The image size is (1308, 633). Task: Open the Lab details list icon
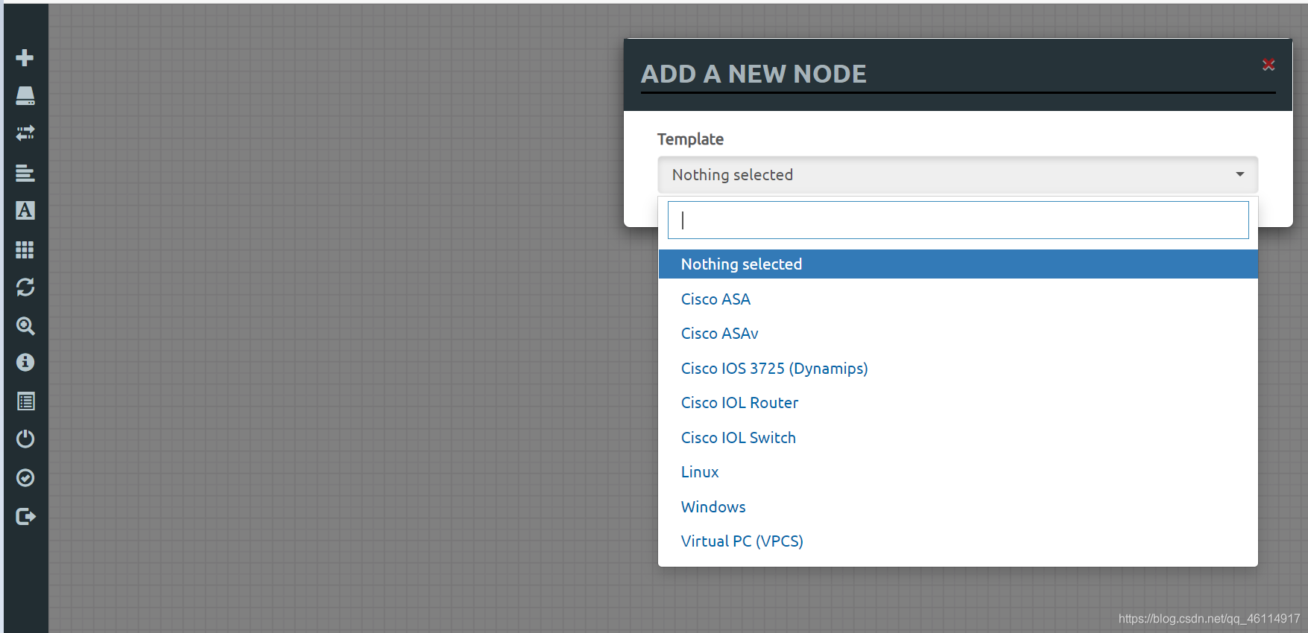point(25,401)
